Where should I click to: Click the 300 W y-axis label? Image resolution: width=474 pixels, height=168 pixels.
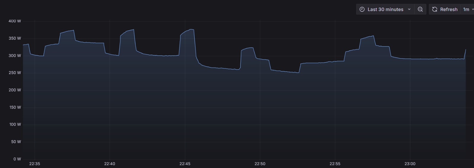(15, 55)
